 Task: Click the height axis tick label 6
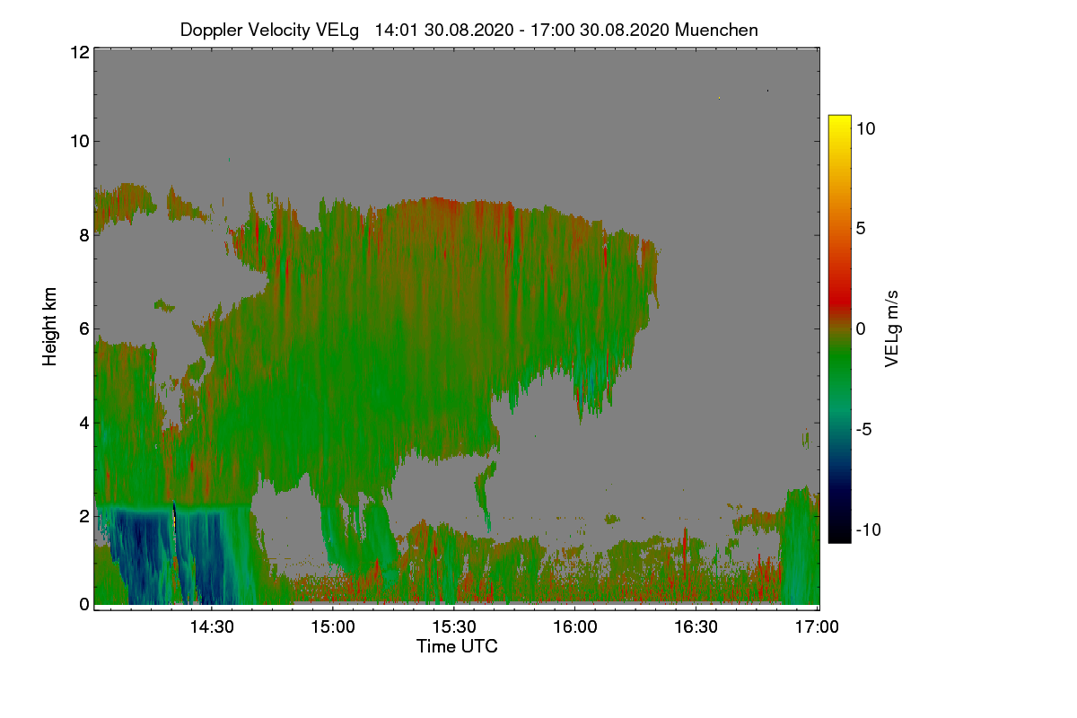tap(83, 328)
